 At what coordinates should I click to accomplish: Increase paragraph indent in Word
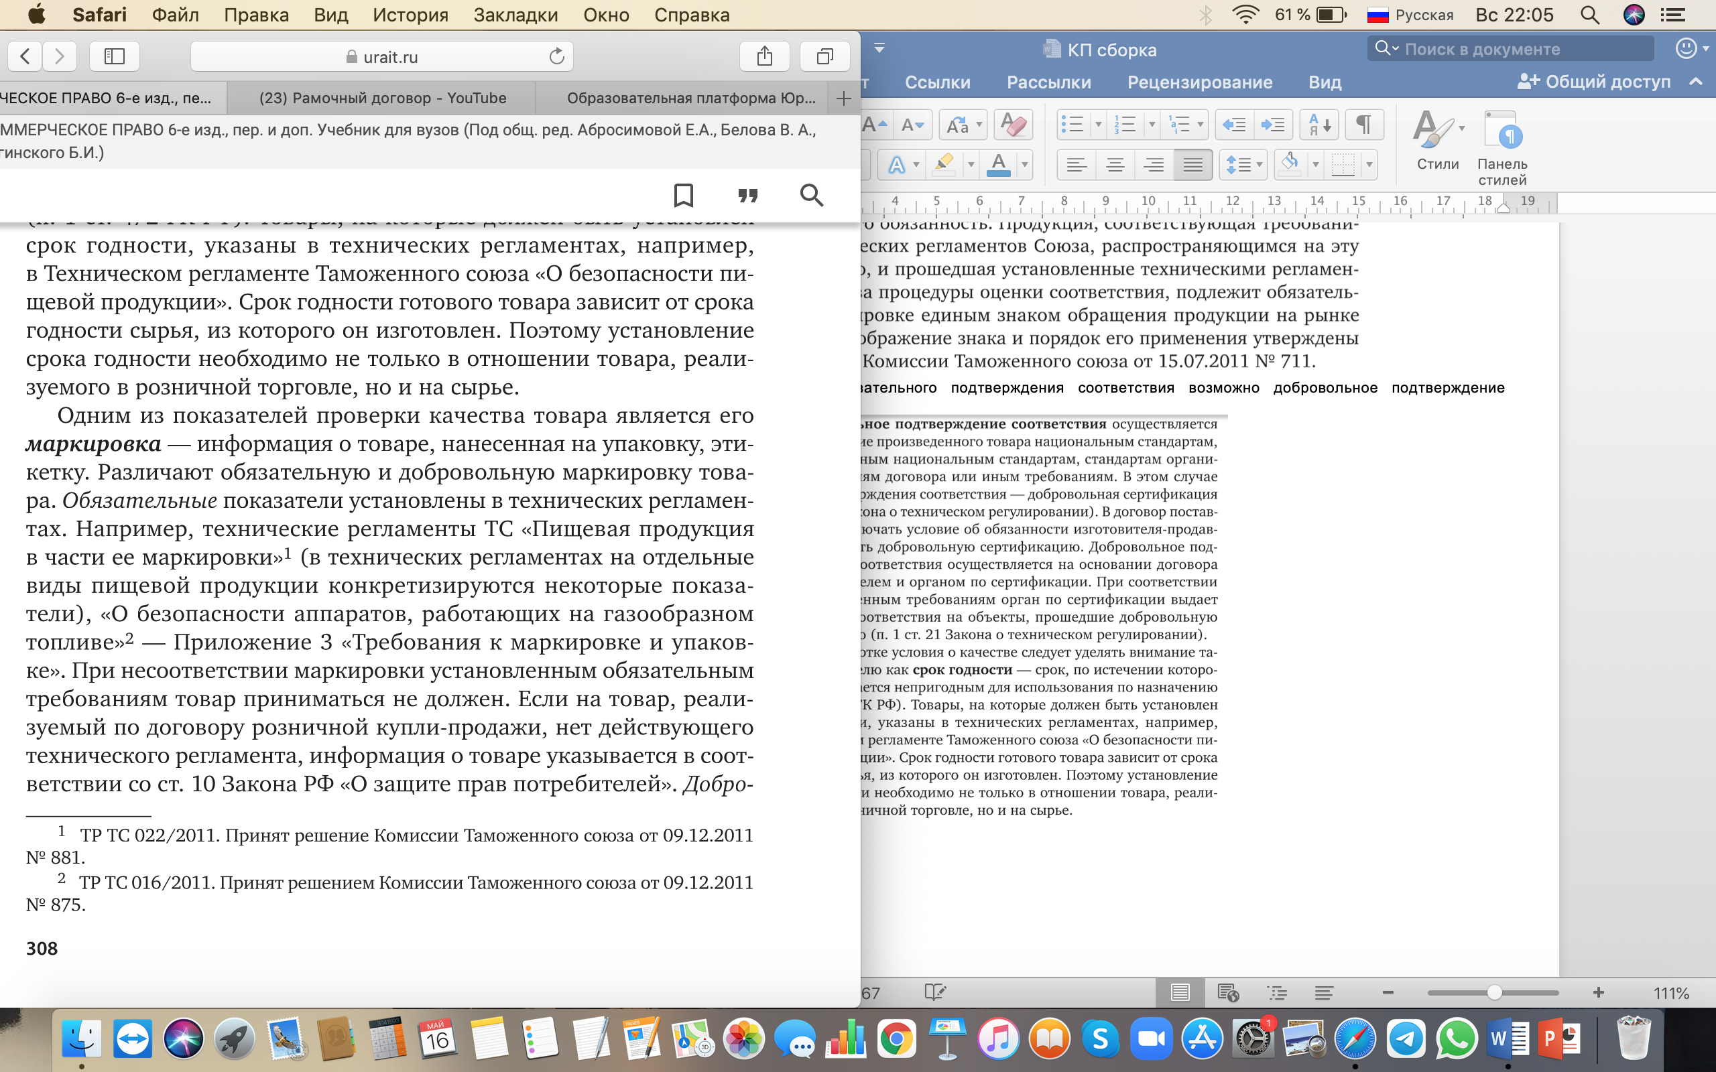[1273, 125]
